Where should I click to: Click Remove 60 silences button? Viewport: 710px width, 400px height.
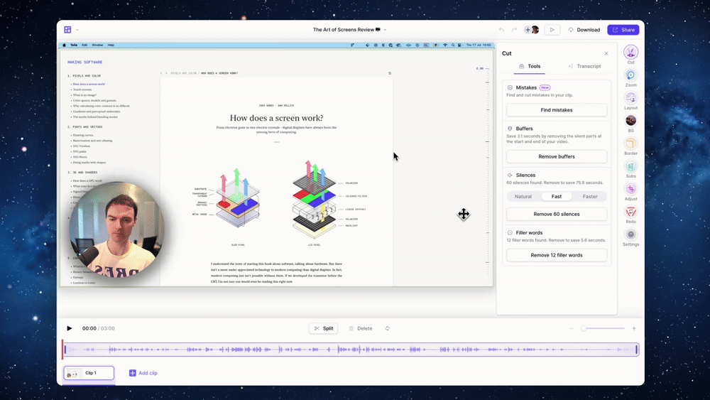tap(557, 215)
